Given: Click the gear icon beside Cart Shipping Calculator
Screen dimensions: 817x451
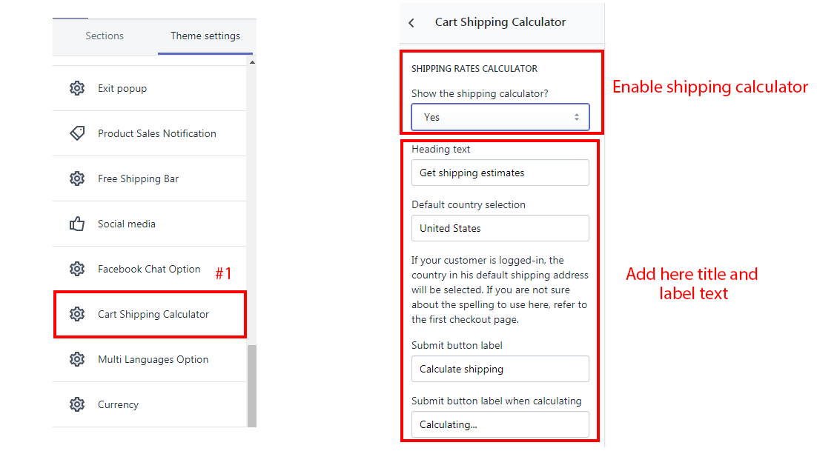Looking at the screenshot, I should [77, 314].
